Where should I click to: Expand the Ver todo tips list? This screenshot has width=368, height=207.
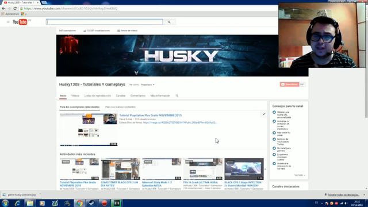click(x=300, y=175)
